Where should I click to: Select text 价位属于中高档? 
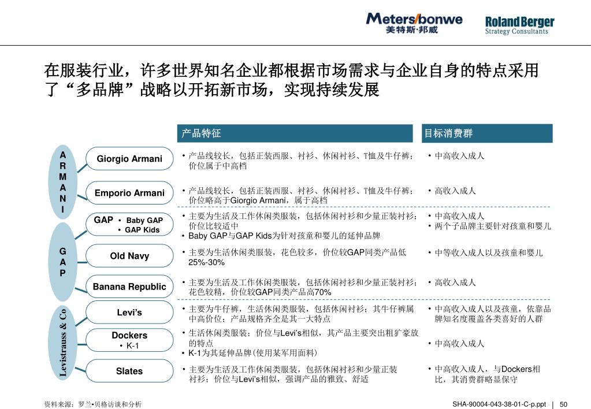217,166
